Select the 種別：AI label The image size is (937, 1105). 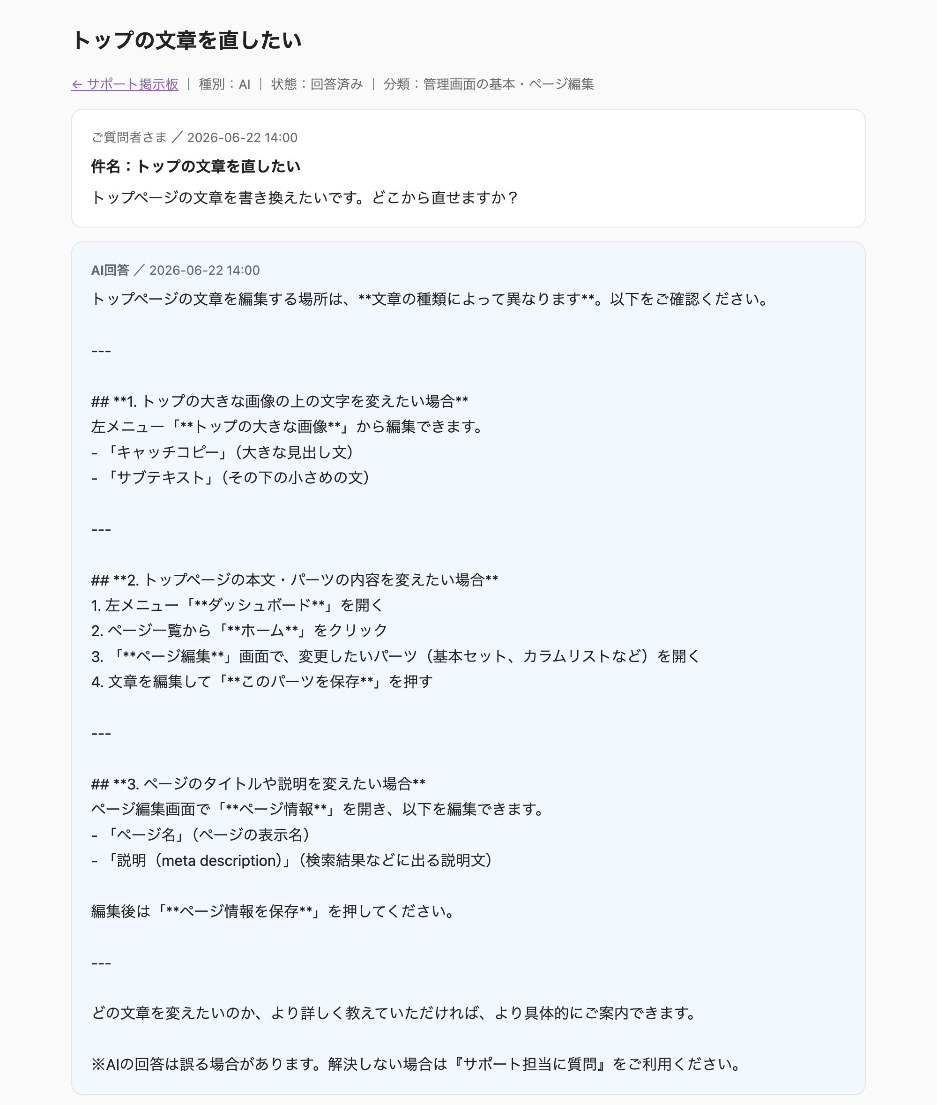224,84
